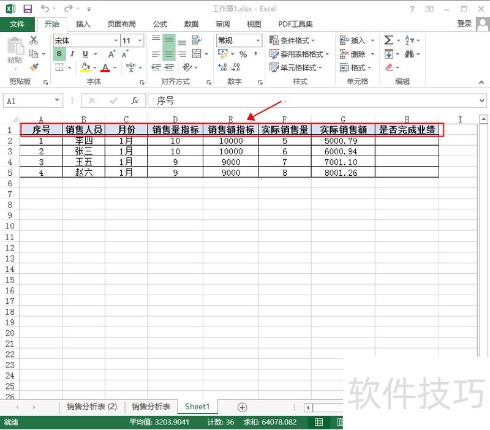
Task: Toggle Bold formatting
Action: click(59, 54)
